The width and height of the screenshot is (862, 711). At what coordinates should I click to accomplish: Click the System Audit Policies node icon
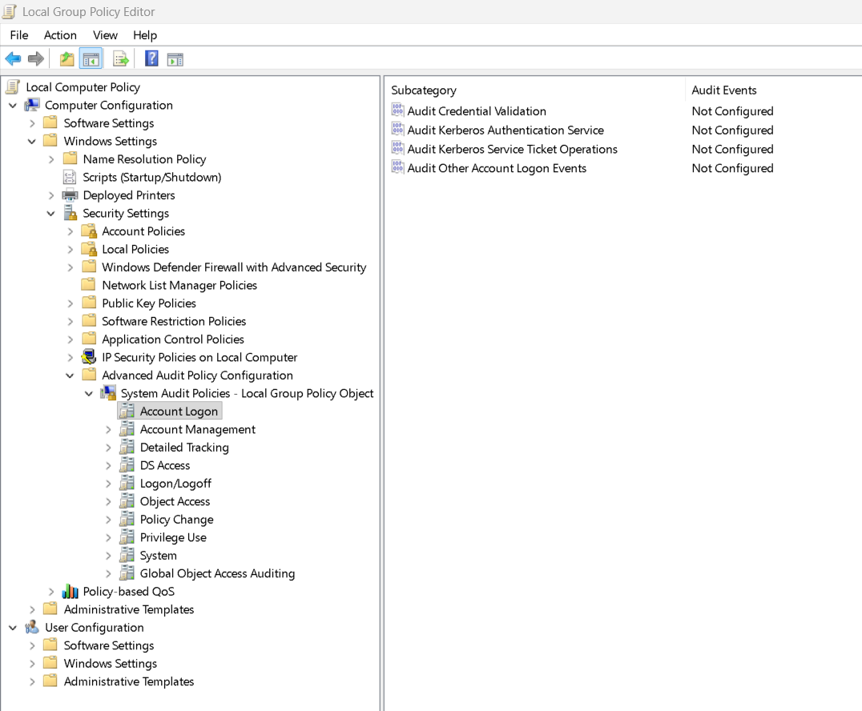107,393
